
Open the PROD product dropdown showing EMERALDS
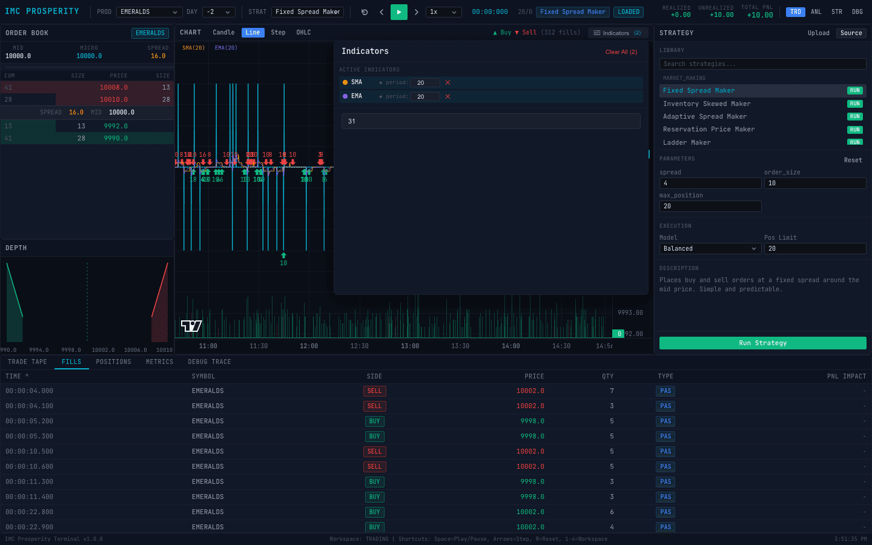[150, 12]
